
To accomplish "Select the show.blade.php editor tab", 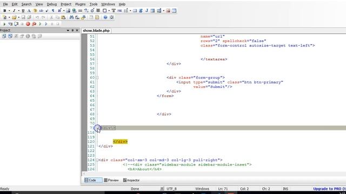I will tap(96, 31).
